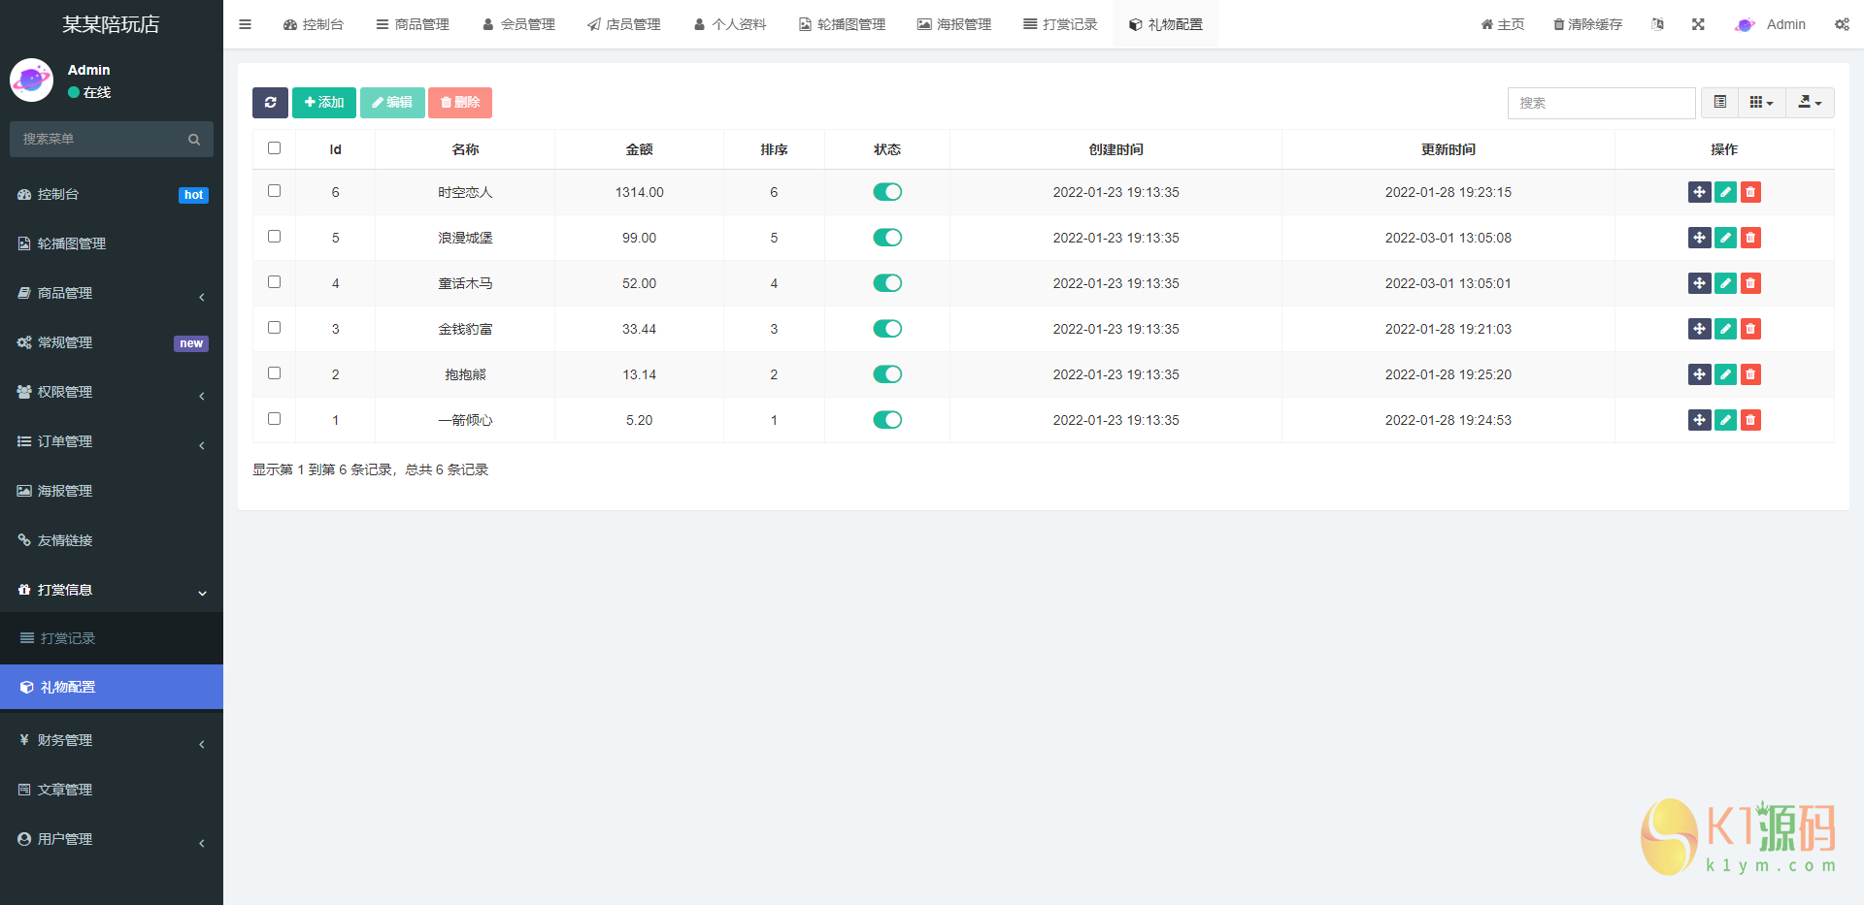This screenshot has height=905, width=1864.
Task: Click the drag-sort handle icon for 童话木马 row
Action: tap(1699, 283)
